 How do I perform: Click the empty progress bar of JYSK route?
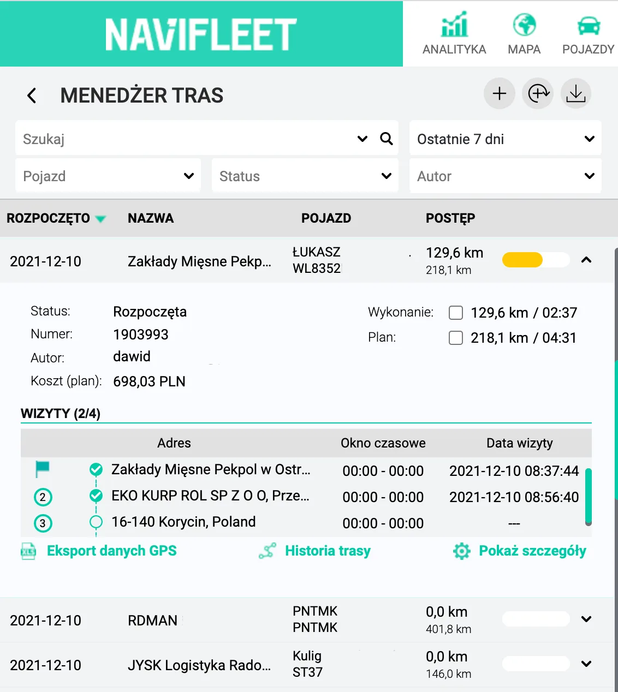pyautogui.click(x=536, y=664)
